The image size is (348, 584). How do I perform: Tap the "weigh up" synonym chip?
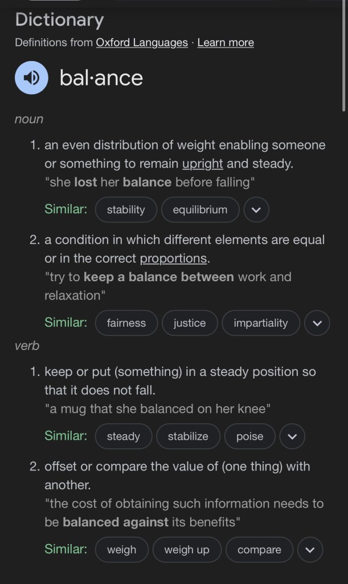coord(187,550)
